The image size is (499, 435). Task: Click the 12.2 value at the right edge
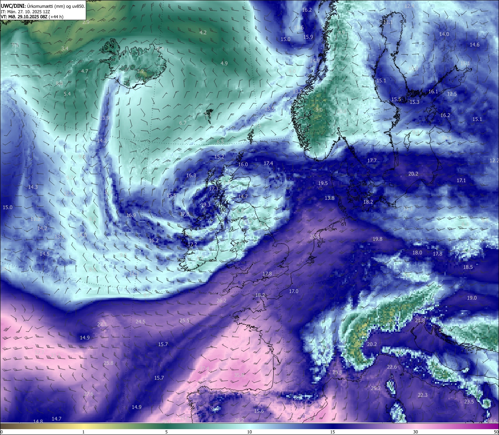[x=494, y=161]
